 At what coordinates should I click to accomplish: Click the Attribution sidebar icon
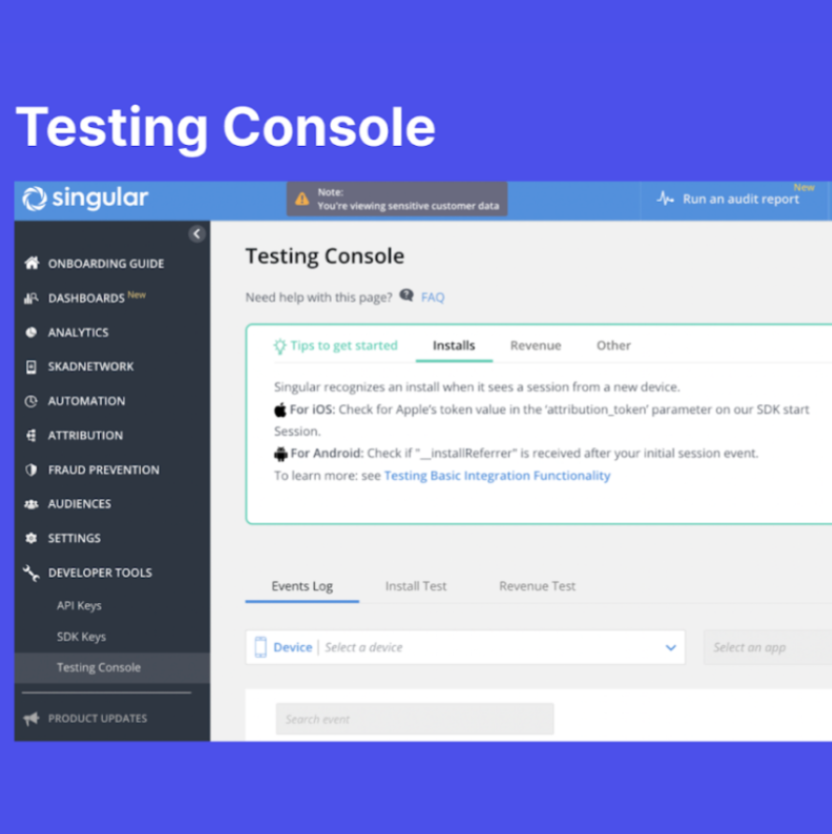[32, 435]
